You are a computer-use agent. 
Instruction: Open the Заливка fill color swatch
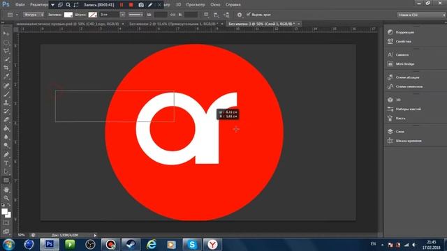pyautogui.click(x=68, y=15)
